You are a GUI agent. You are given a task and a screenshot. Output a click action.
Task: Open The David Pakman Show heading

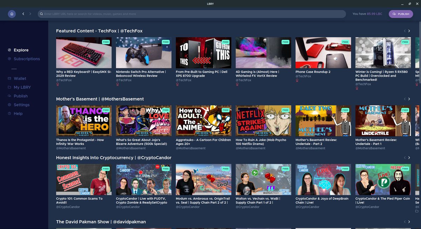coord(101,222)
